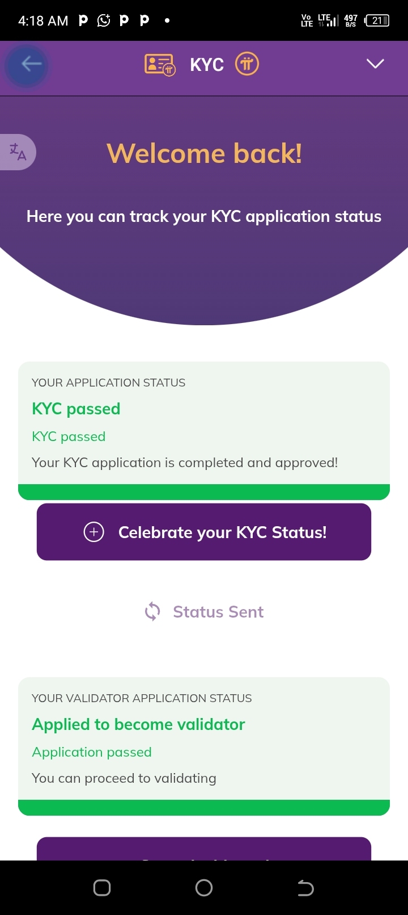Tap the Android back navigation button
The height and width of the screenshot is (915, 408).
[x=305, y=888]
